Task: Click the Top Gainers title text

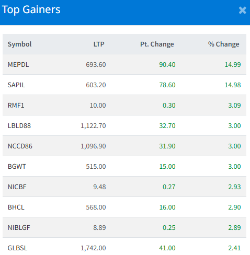Action: (x=31, y=9)
